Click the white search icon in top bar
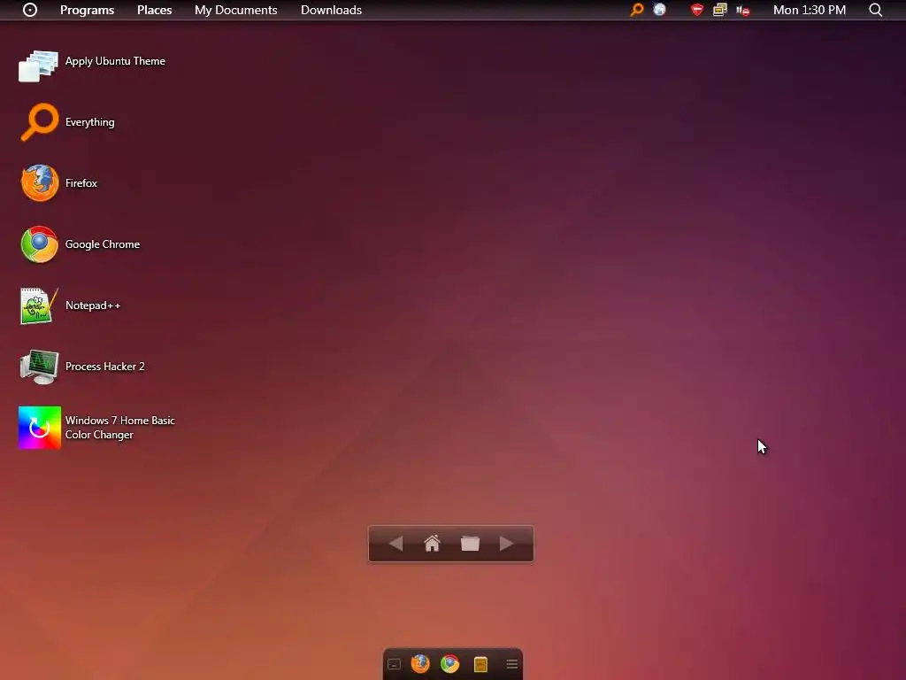Image resolution: width=906 pixels, height=680 pixels. 875,10
